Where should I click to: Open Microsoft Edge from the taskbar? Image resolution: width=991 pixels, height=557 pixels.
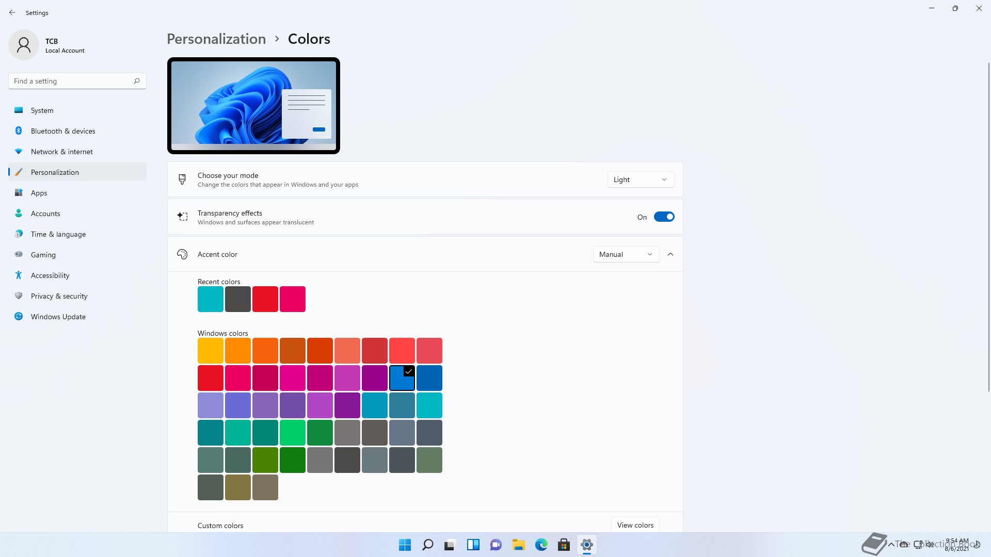541,545
